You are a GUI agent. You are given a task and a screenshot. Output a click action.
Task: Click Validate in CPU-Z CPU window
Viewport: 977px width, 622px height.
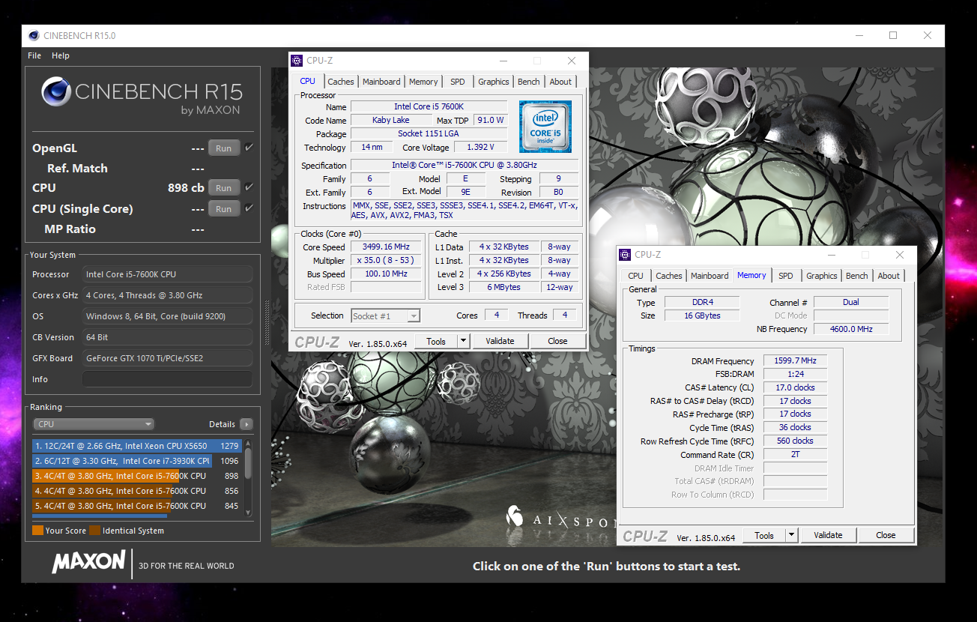[500, 341]
